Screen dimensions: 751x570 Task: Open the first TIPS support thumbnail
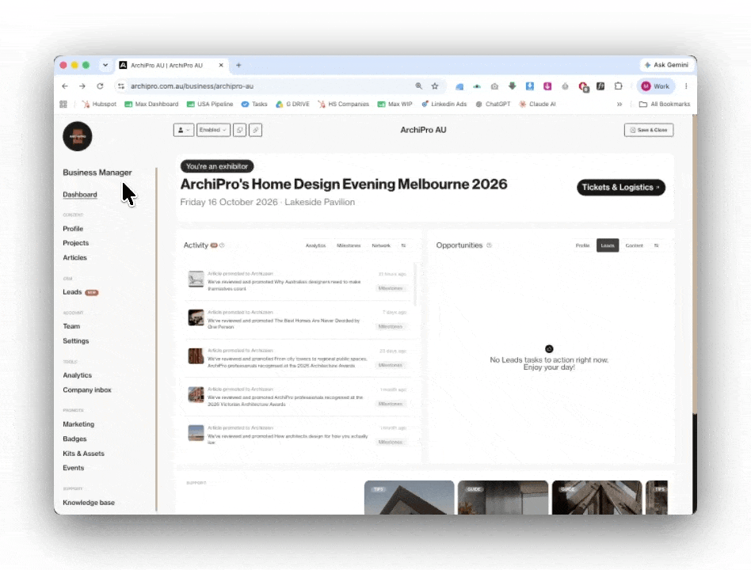point(409,498)
